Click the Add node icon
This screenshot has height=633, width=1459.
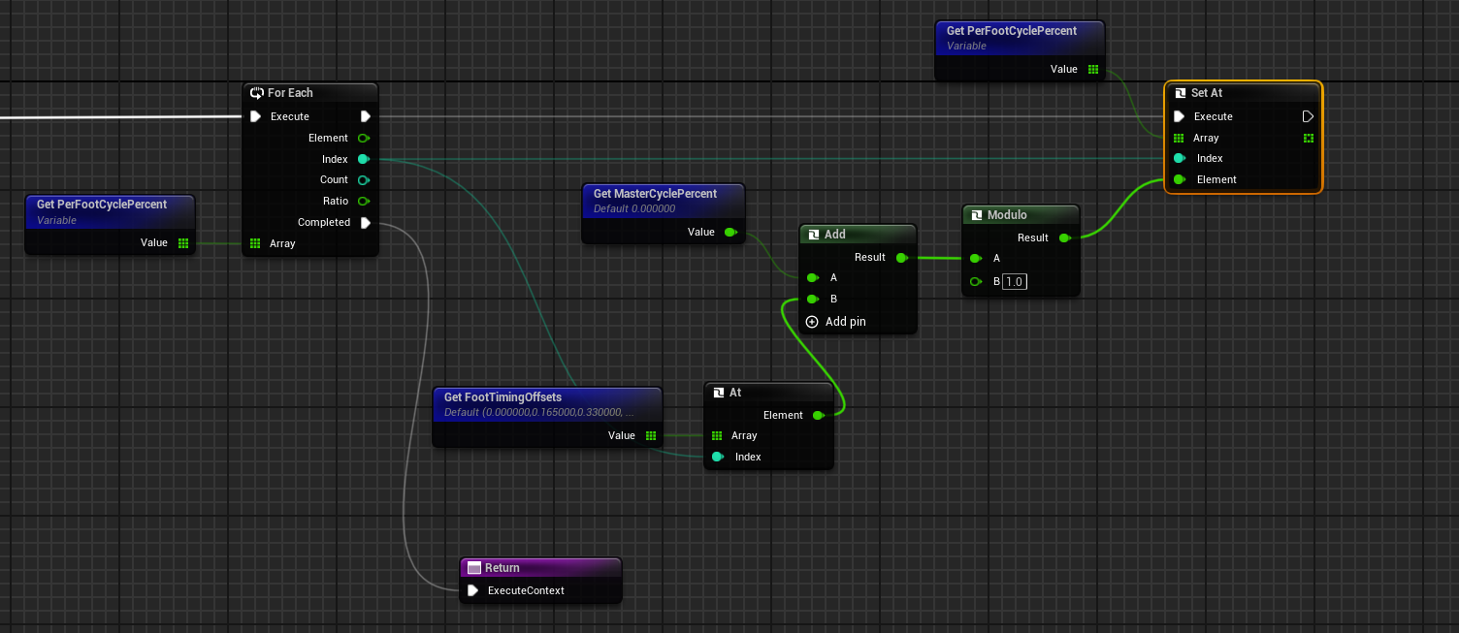(814, 235)
